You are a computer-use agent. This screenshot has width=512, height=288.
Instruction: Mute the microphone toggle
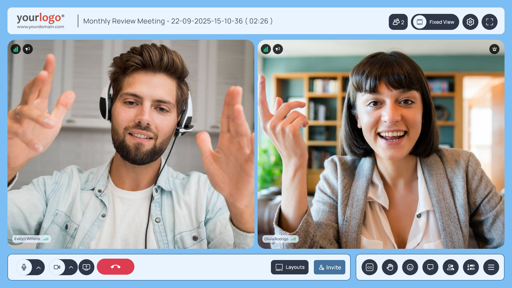[x=24, y=267]
